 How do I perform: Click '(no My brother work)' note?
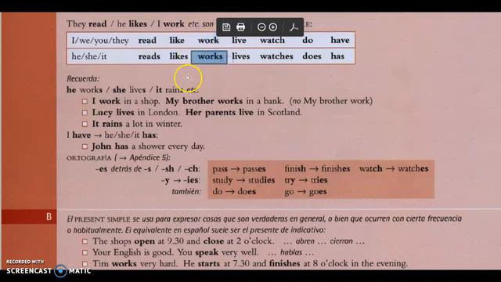coord(331,101)
